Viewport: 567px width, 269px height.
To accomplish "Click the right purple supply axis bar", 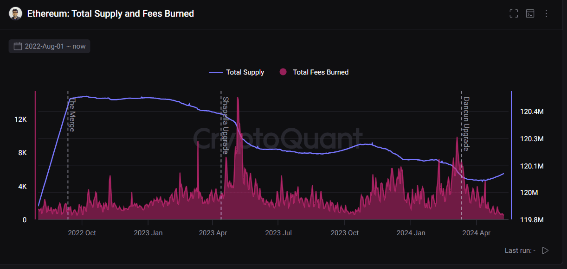I will 511,155.
